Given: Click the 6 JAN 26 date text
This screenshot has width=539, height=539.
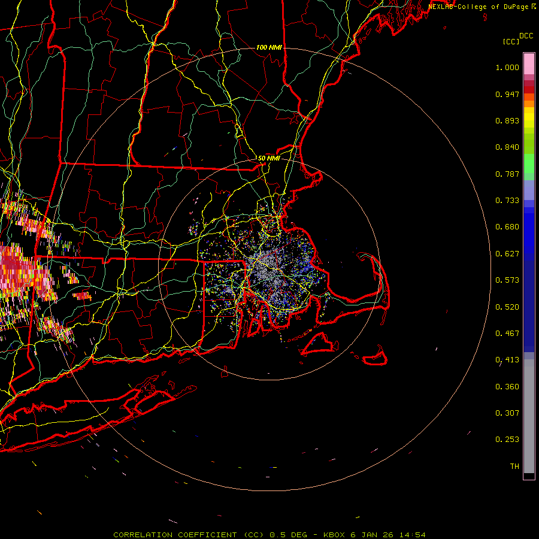Looking at the screenshot, I should tap(373, 535).
